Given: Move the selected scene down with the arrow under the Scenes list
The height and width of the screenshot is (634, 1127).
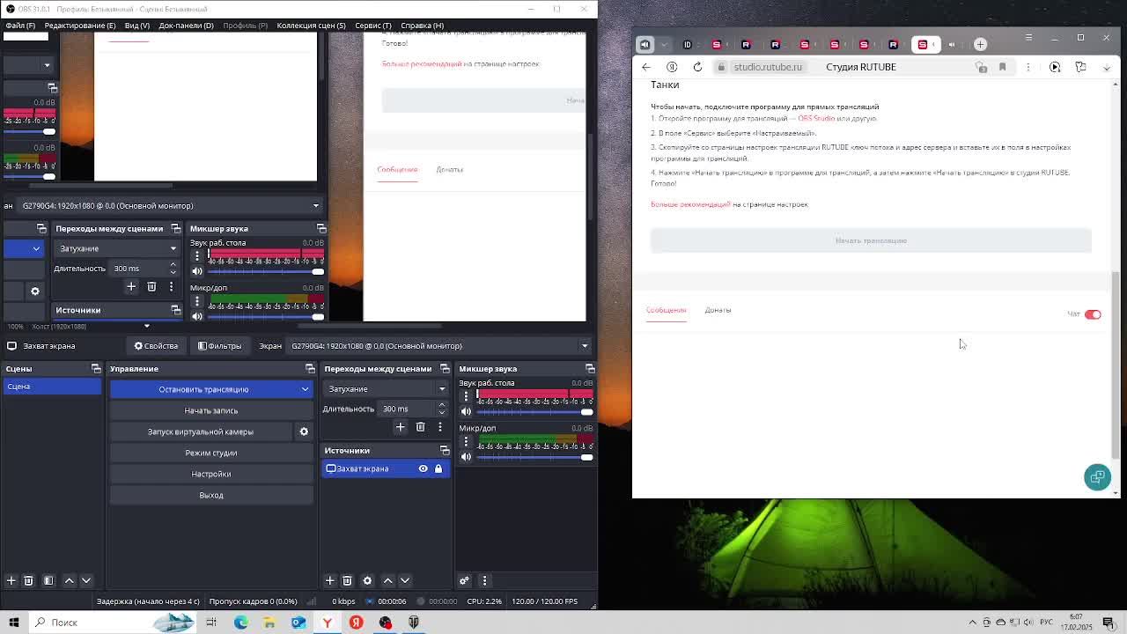Looking at the screenshot, I should [x=86, y=580].
